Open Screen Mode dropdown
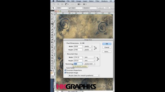This screenshot has width=165, height=92. (x=85, y=4)
